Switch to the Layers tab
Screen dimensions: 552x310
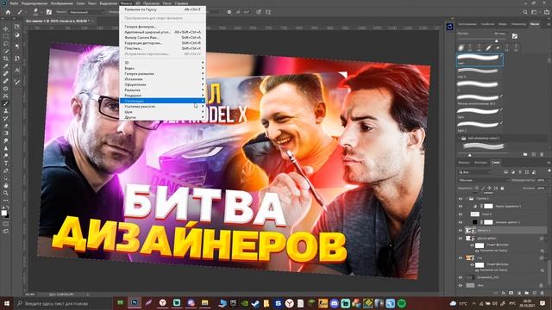tap(496, 163)
